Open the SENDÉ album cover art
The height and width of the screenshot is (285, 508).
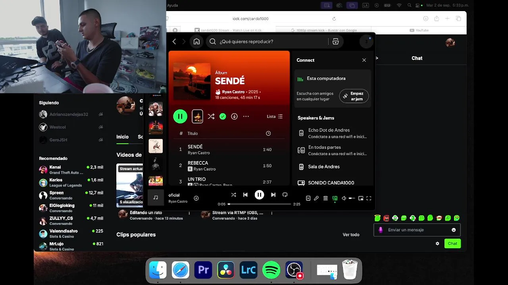[x=192, y=81]
